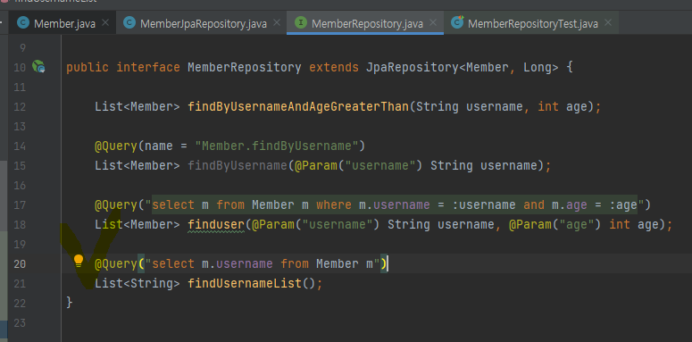
Task: Click the closing brace on line 22
Action: [70, 303]
